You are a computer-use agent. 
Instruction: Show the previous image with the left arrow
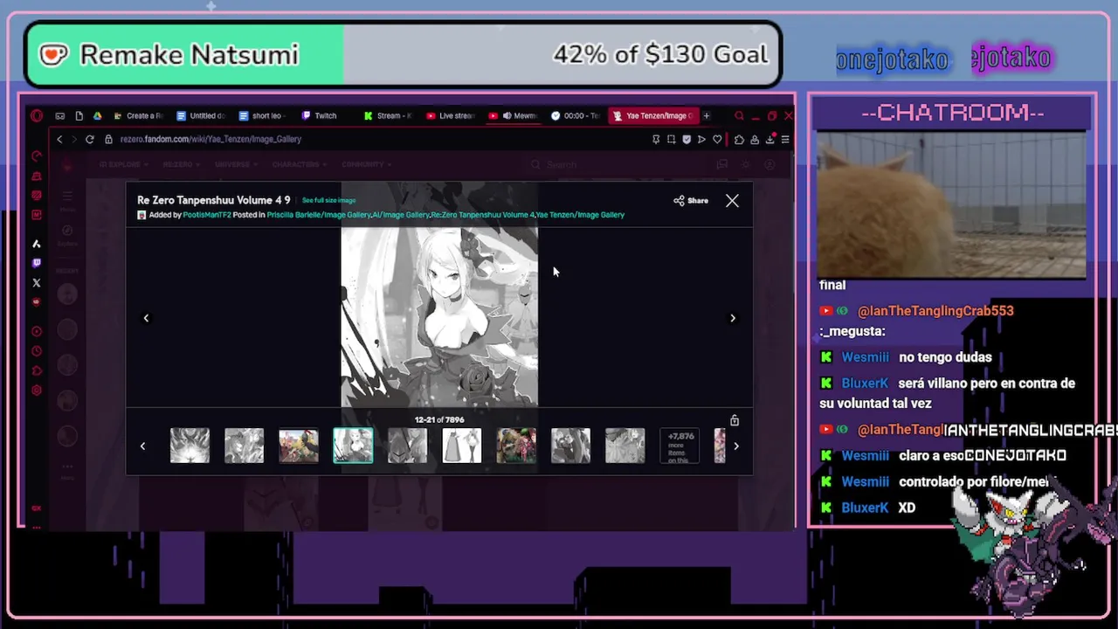(x=146, y=318)
